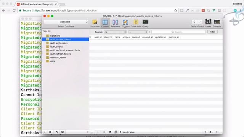Select the oauth_auth_codes table
This screenshot has height=137, width=244.
point(66,43)
